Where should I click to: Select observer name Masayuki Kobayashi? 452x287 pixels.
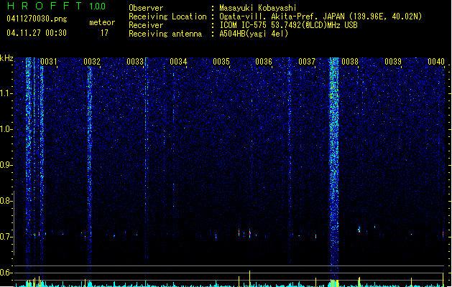pos(258,8)
